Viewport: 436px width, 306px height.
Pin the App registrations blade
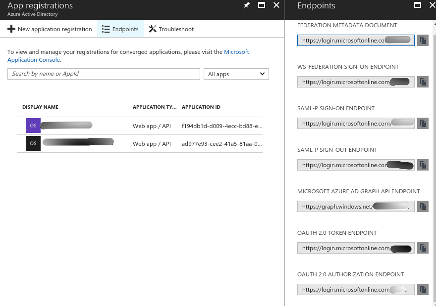click(x=246, y=5)
